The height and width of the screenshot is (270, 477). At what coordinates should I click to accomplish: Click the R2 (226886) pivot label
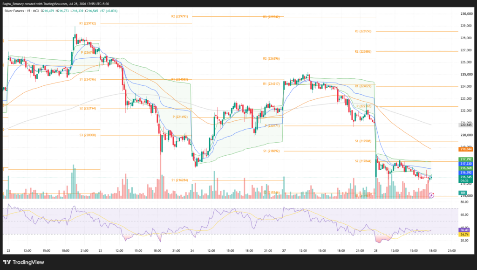pos(363,52)
